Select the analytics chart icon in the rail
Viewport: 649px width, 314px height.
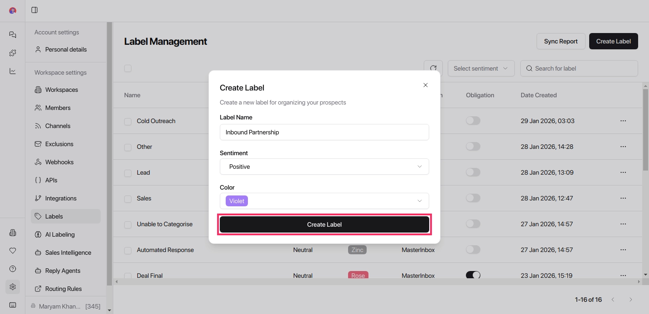tap(12, 71)
